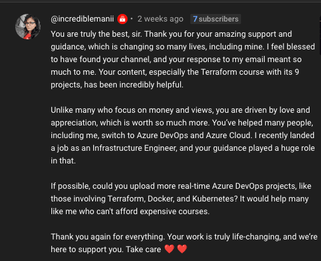The image size is (321, 261).
Task: Click the blue '7' subscriber count number
Action: [x=195, y=19]
